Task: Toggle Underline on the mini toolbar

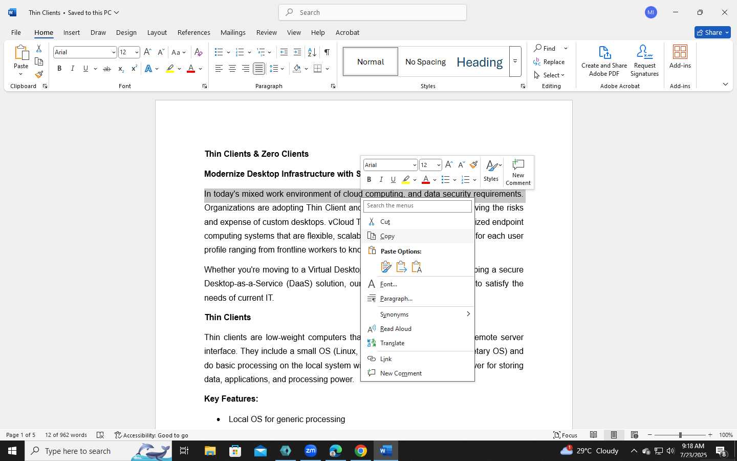Action: point(393,180)
